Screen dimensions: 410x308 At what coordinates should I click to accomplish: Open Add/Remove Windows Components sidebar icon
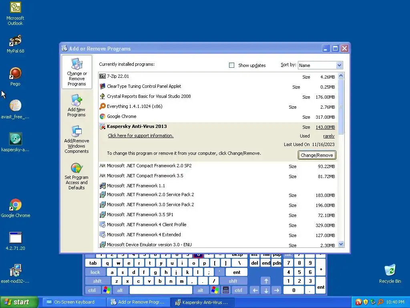76,139
